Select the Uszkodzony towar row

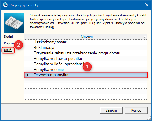click(x=86, y=42)
